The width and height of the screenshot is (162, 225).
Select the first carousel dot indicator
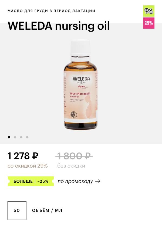point(9,137)
